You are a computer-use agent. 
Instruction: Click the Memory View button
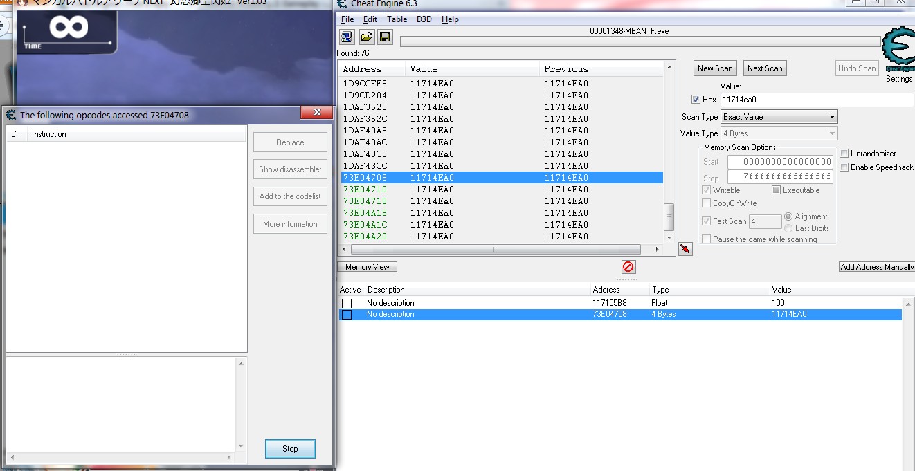[x=368, y=267]
